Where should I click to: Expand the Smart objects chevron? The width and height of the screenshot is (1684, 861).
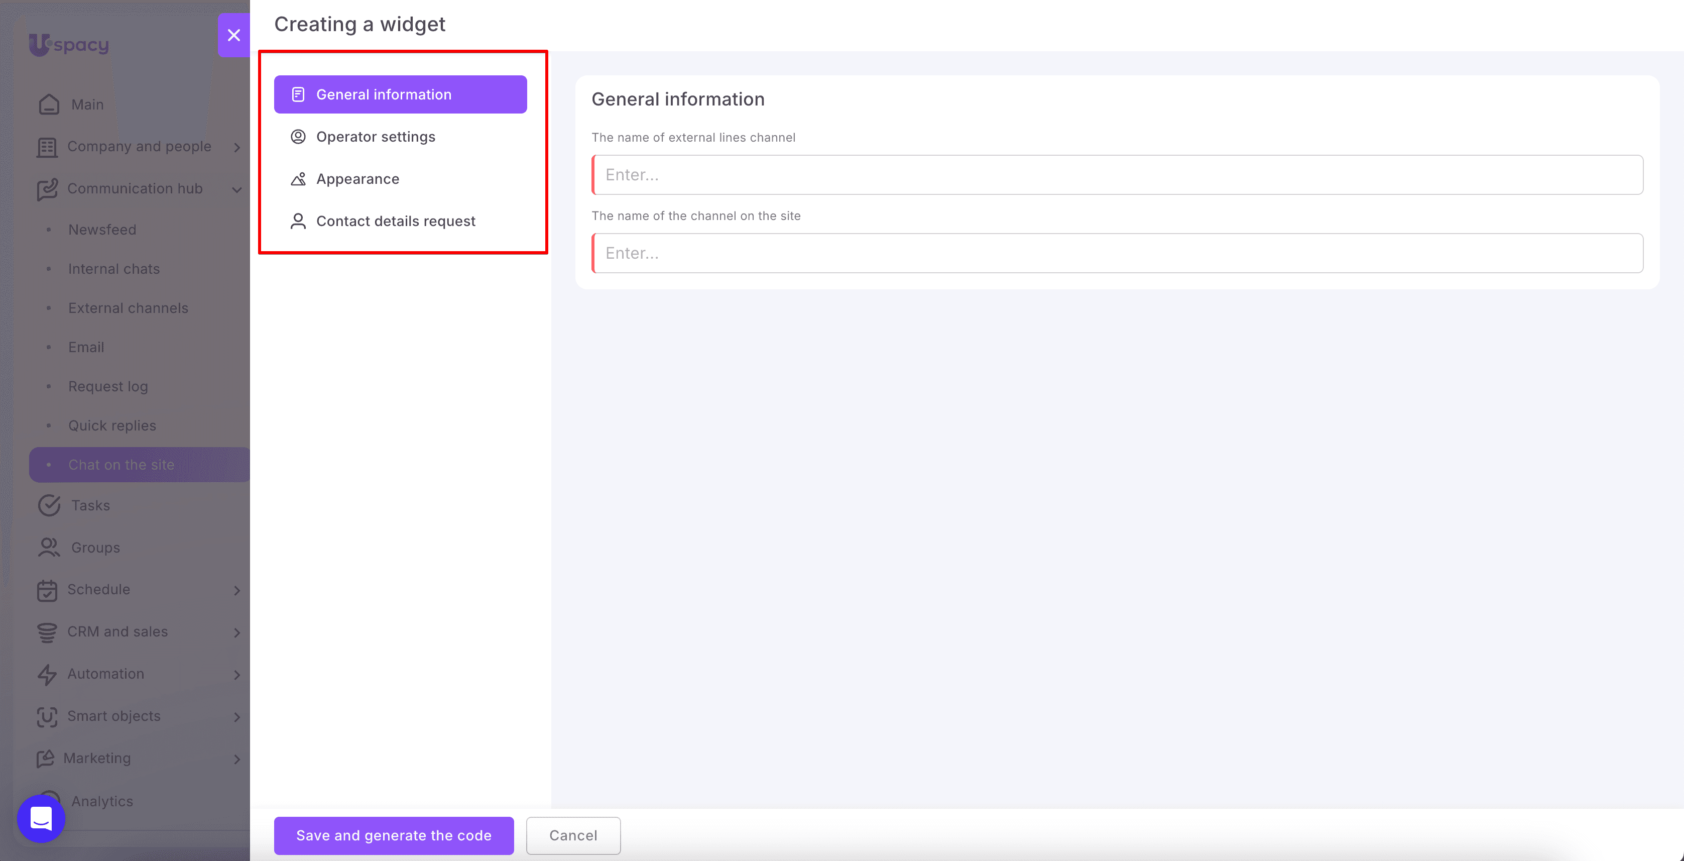236,717
